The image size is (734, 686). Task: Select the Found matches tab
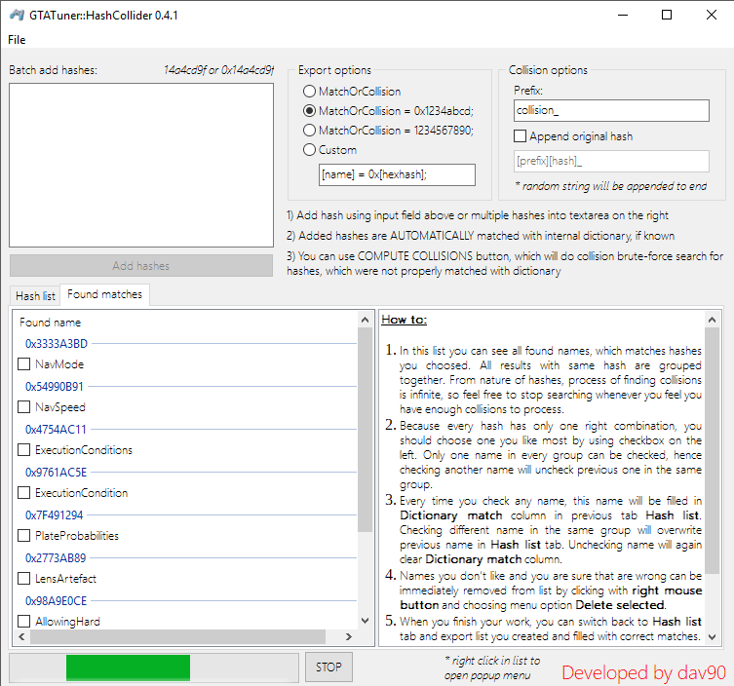pos(105,294)
